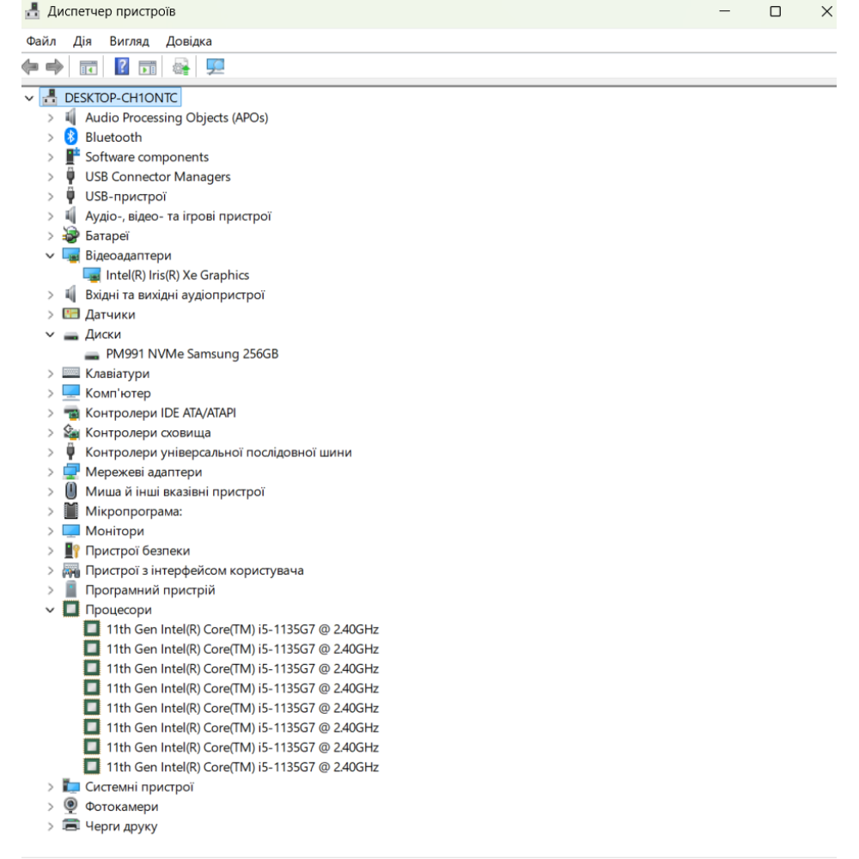Select the DESKTOP-CH1ONTC root node
Image resolution: width=859 pixels, height=859 pixels.
pyautogui.click(x=121, y=98)
